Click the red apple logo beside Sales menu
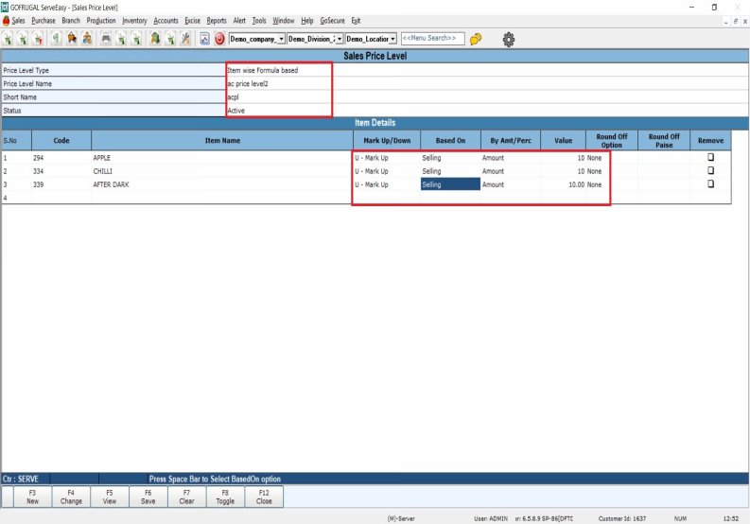The width and height of the screenshot is (750, 524). pyautogui.click(x=6, y=21)
